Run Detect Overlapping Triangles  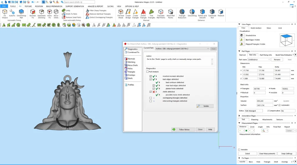click(x=99, y=17)
